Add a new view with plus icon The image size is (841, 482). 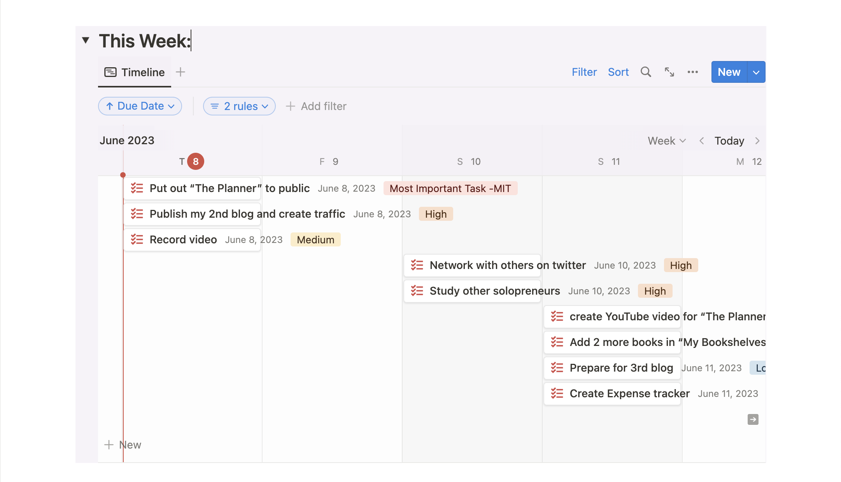point(180,72)
